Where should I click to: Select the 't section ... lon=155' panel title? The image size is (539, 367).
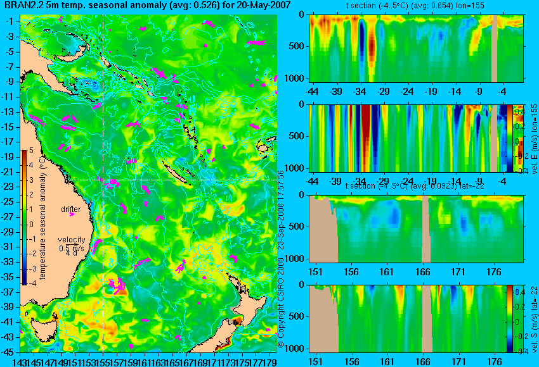[415, 6]
